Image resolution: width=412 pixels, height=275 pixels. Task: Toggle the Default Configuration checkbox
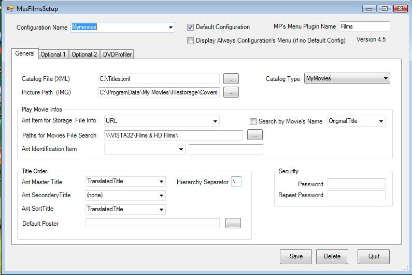coord(190,27)
